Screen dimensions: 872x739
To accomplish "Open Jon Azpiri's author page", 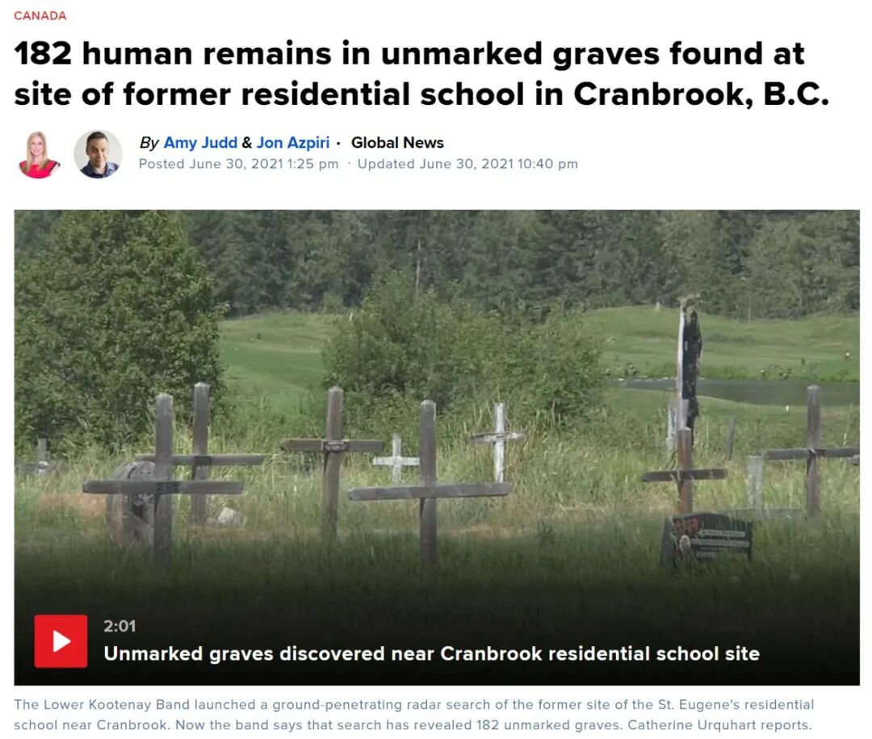I will pyautogui.click(x=292, y=142).
